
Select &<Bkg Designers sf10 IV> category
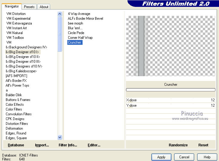tap(24, 66)
